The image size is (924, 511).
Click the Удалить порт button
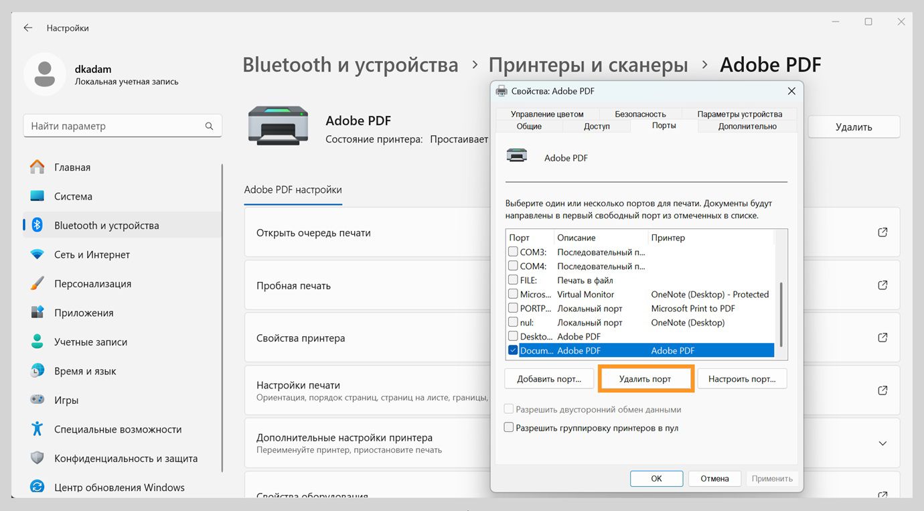point(645,378)
